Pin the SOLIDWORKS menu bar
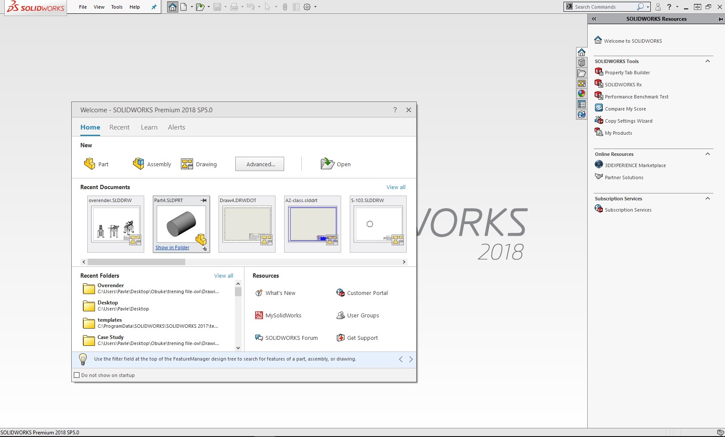 [154, 7]
